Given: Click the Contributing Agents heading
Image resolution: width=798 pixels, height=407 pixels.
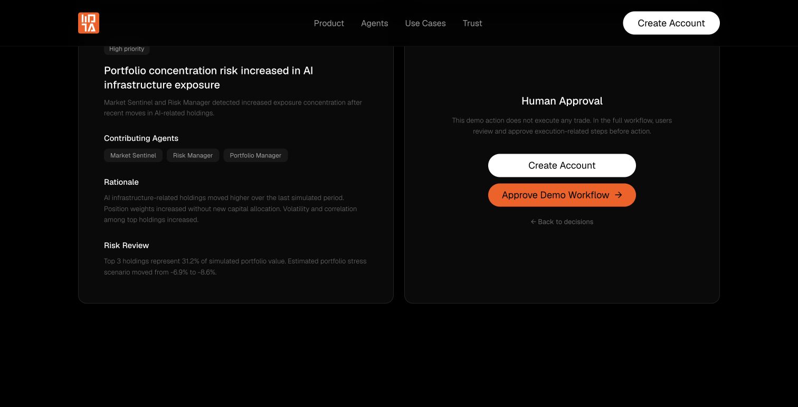Looking at the screenshot, I should pos(141,138).
